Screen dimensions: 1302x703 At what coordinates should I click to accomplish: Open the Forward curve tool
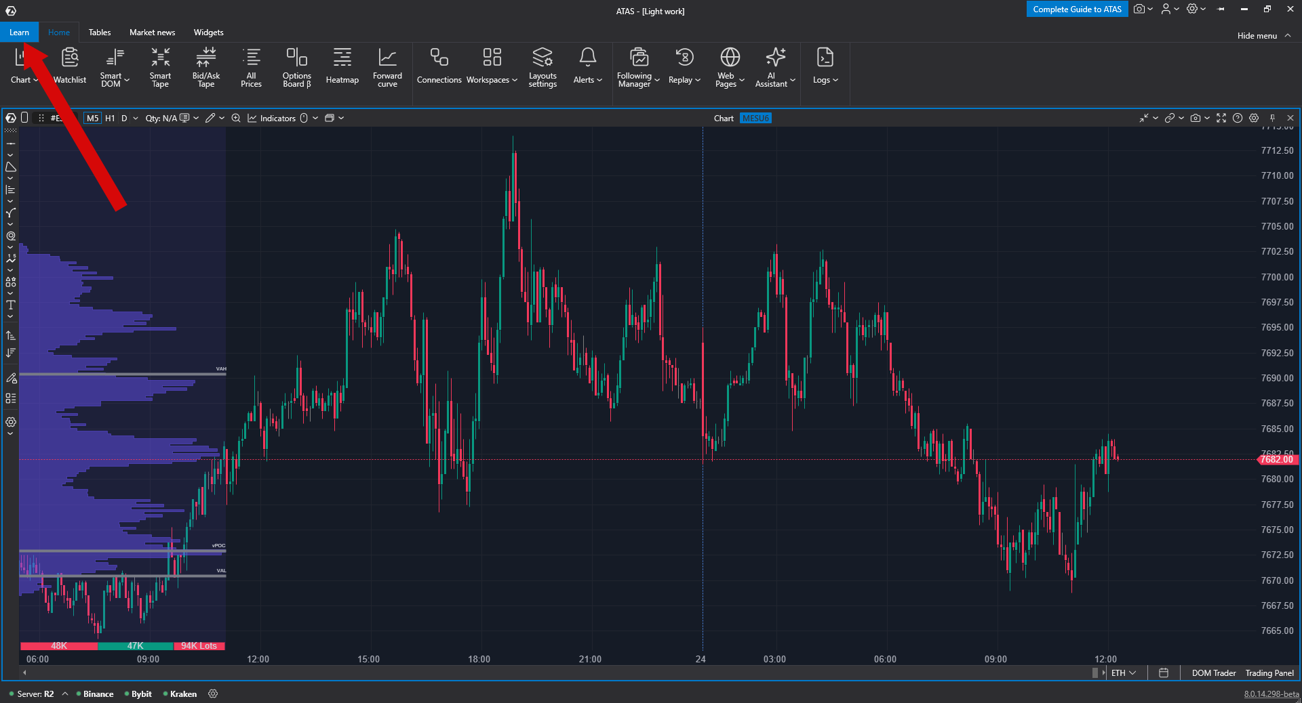[387, 67]
